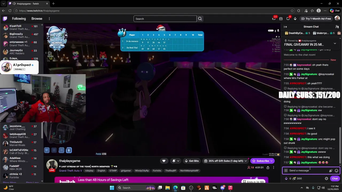Open the browser extensions icon

pyautogui.click(x=299, y=11)
